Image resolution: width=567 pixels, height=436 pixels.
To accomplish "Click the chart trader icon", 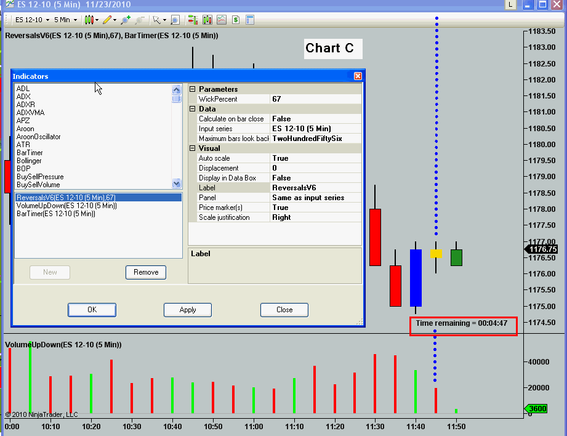I will pos(193,20).
